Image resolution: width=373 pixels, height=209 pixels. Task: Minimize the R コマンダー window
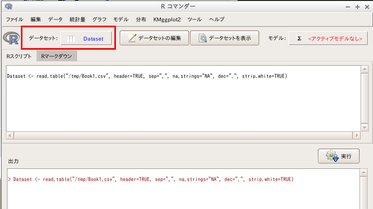348,7
